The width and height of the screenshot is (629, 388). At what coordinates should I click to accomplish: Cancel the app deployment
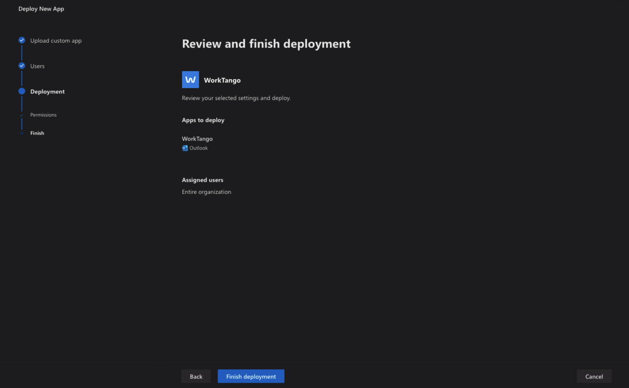point(594,376)
